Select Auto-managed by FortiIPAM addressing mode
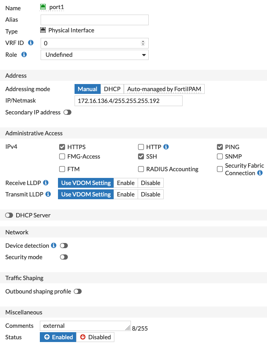This screenshot has width=267, height=344. (x=164, y=89)
